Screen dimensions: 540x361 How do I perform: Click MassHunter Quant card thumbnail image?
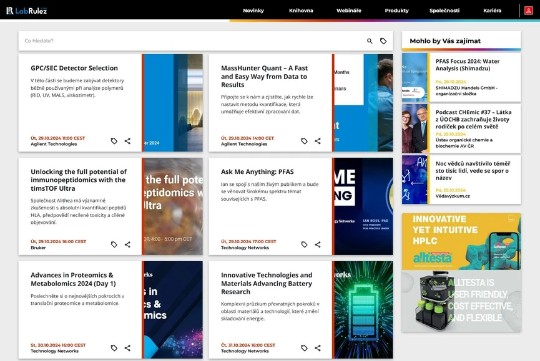[363, 103]
